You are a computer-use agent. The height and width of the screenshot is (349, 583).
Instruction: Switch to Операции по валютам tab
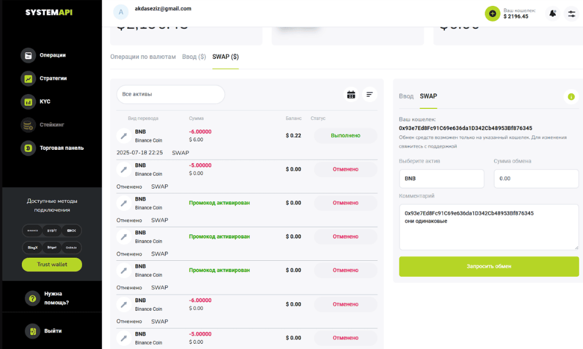[x=143, y=57]
